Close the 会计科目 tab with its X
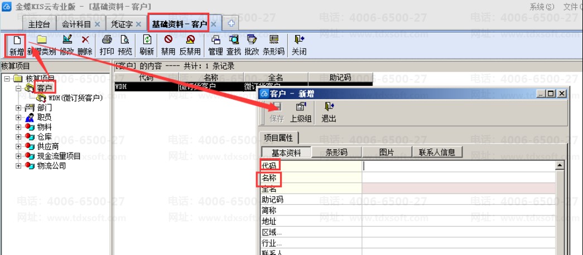The width and height of the screenshot is (583, 255). [x=98, y=24]
